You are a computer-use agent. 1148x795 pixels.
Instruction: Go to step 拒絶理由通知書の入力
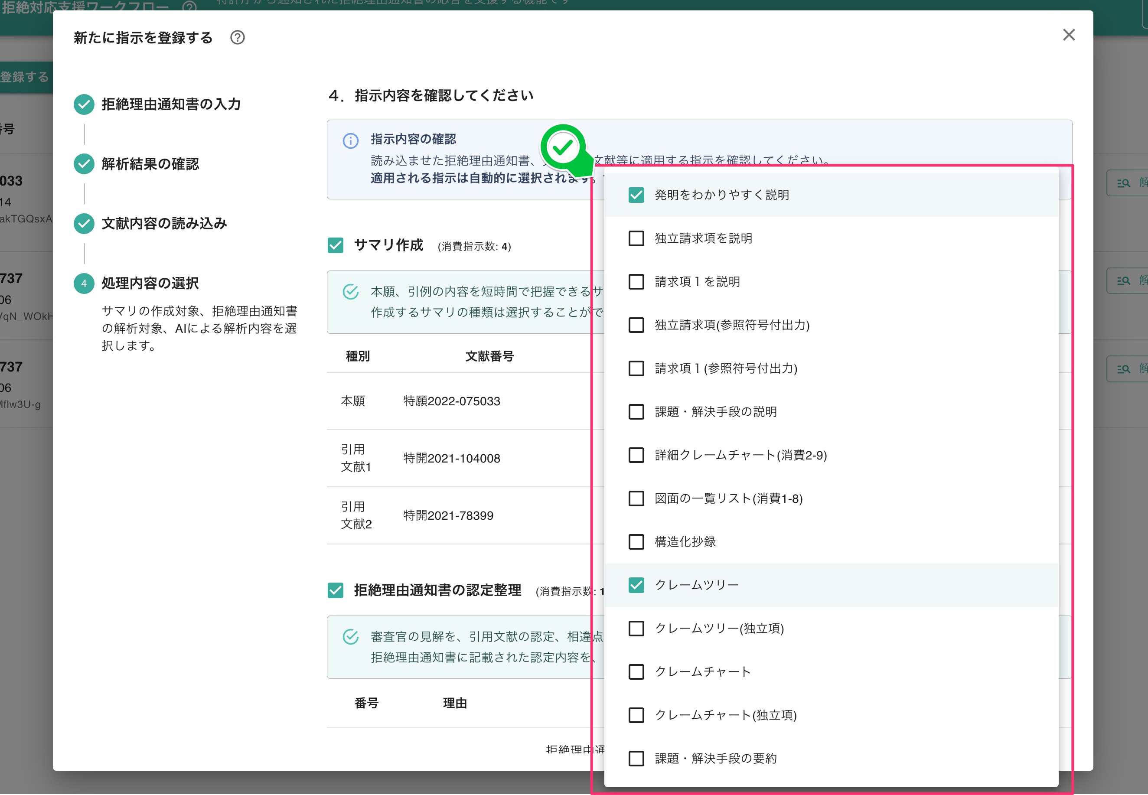click(171, 104)
